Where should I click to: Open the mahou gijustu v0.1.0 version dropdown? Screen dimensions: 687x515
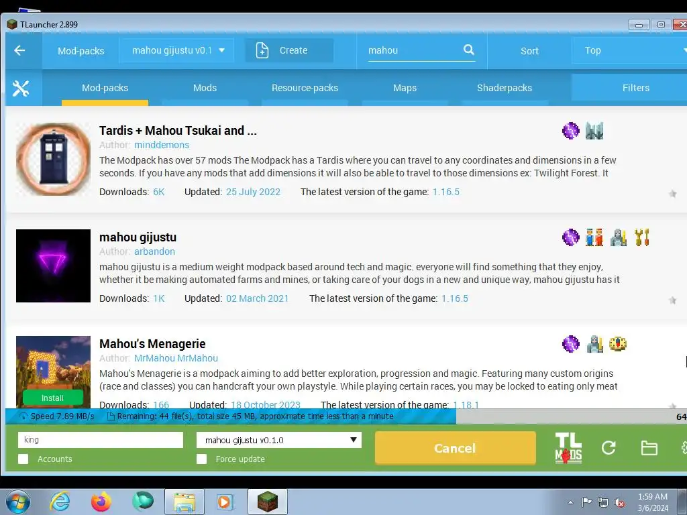(279, 440)
